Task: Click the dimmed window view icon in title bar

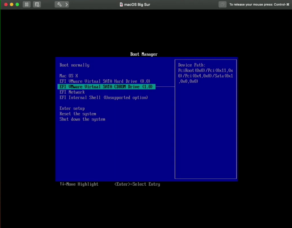Action: (222, 5)
